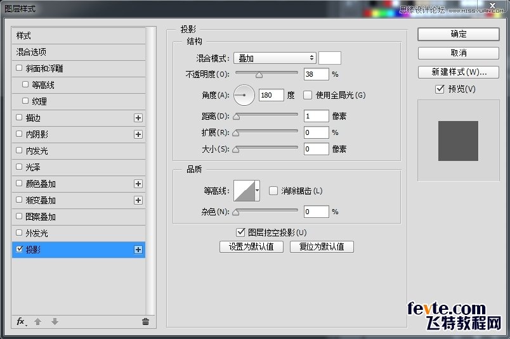The width and height of the screenshot is (510, 339).
Task: Click the 杂色 slider handle
Action: (x=236, y=212)
